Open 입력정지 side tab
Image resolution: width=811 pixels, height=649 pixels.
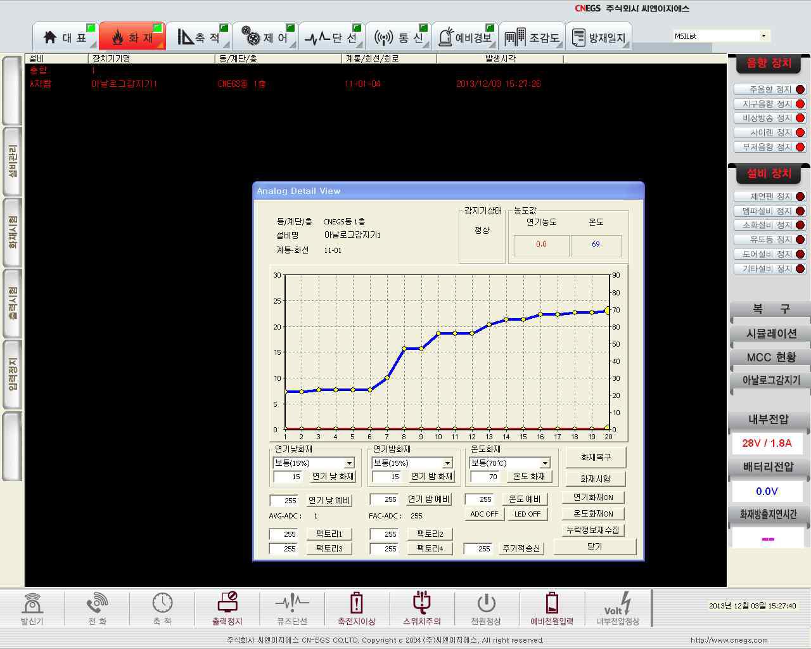coord(13,374)
